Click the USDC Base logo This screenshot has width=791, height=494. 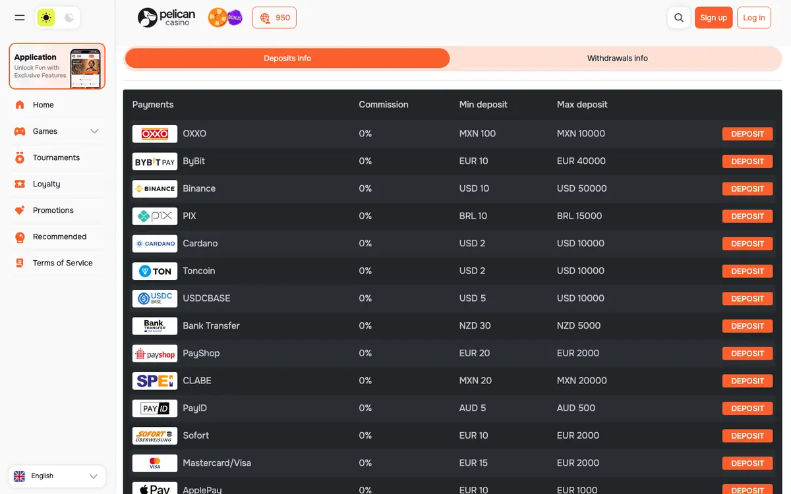click(x=155, y=298)
